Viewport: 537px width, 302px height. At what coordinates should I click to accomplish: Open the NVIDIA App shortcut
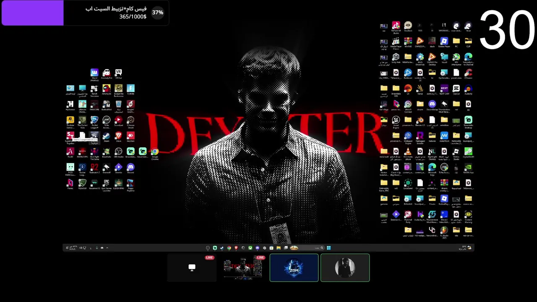pyautogui.click(x=468, y=169)
